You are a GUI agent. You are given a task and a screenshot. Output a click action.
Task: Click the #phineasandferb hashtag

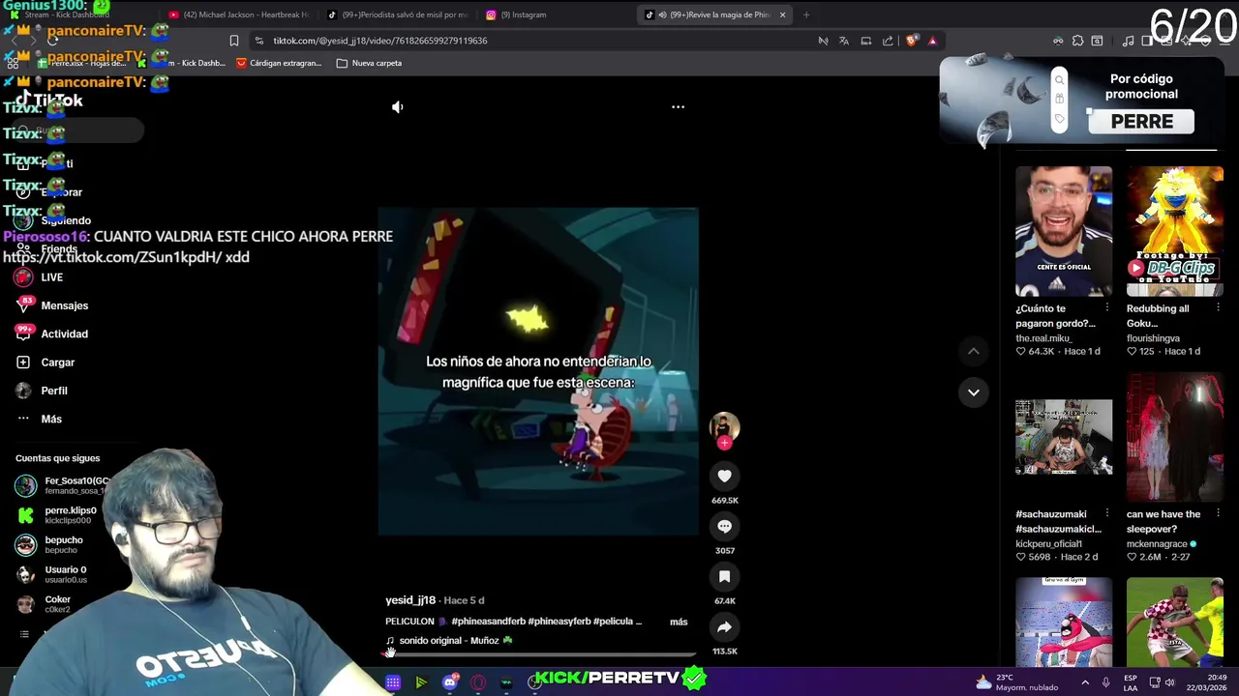tap(488, 622)
